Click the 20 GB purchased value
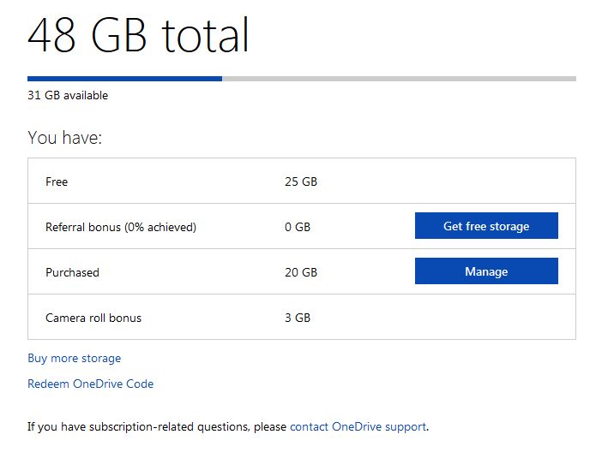The image size is (596, 476). click(301, 272)
